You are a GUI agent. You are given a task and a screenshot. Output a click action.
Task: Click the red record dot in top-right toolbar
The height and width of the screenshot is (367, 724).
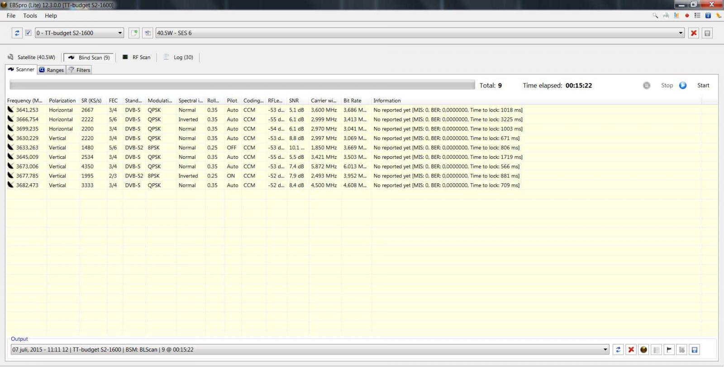pos(687,15)
